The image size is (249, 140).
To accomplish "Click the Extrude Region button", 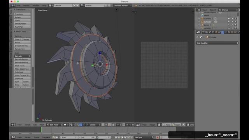I will pyautogui.click(x=22, y=59).
